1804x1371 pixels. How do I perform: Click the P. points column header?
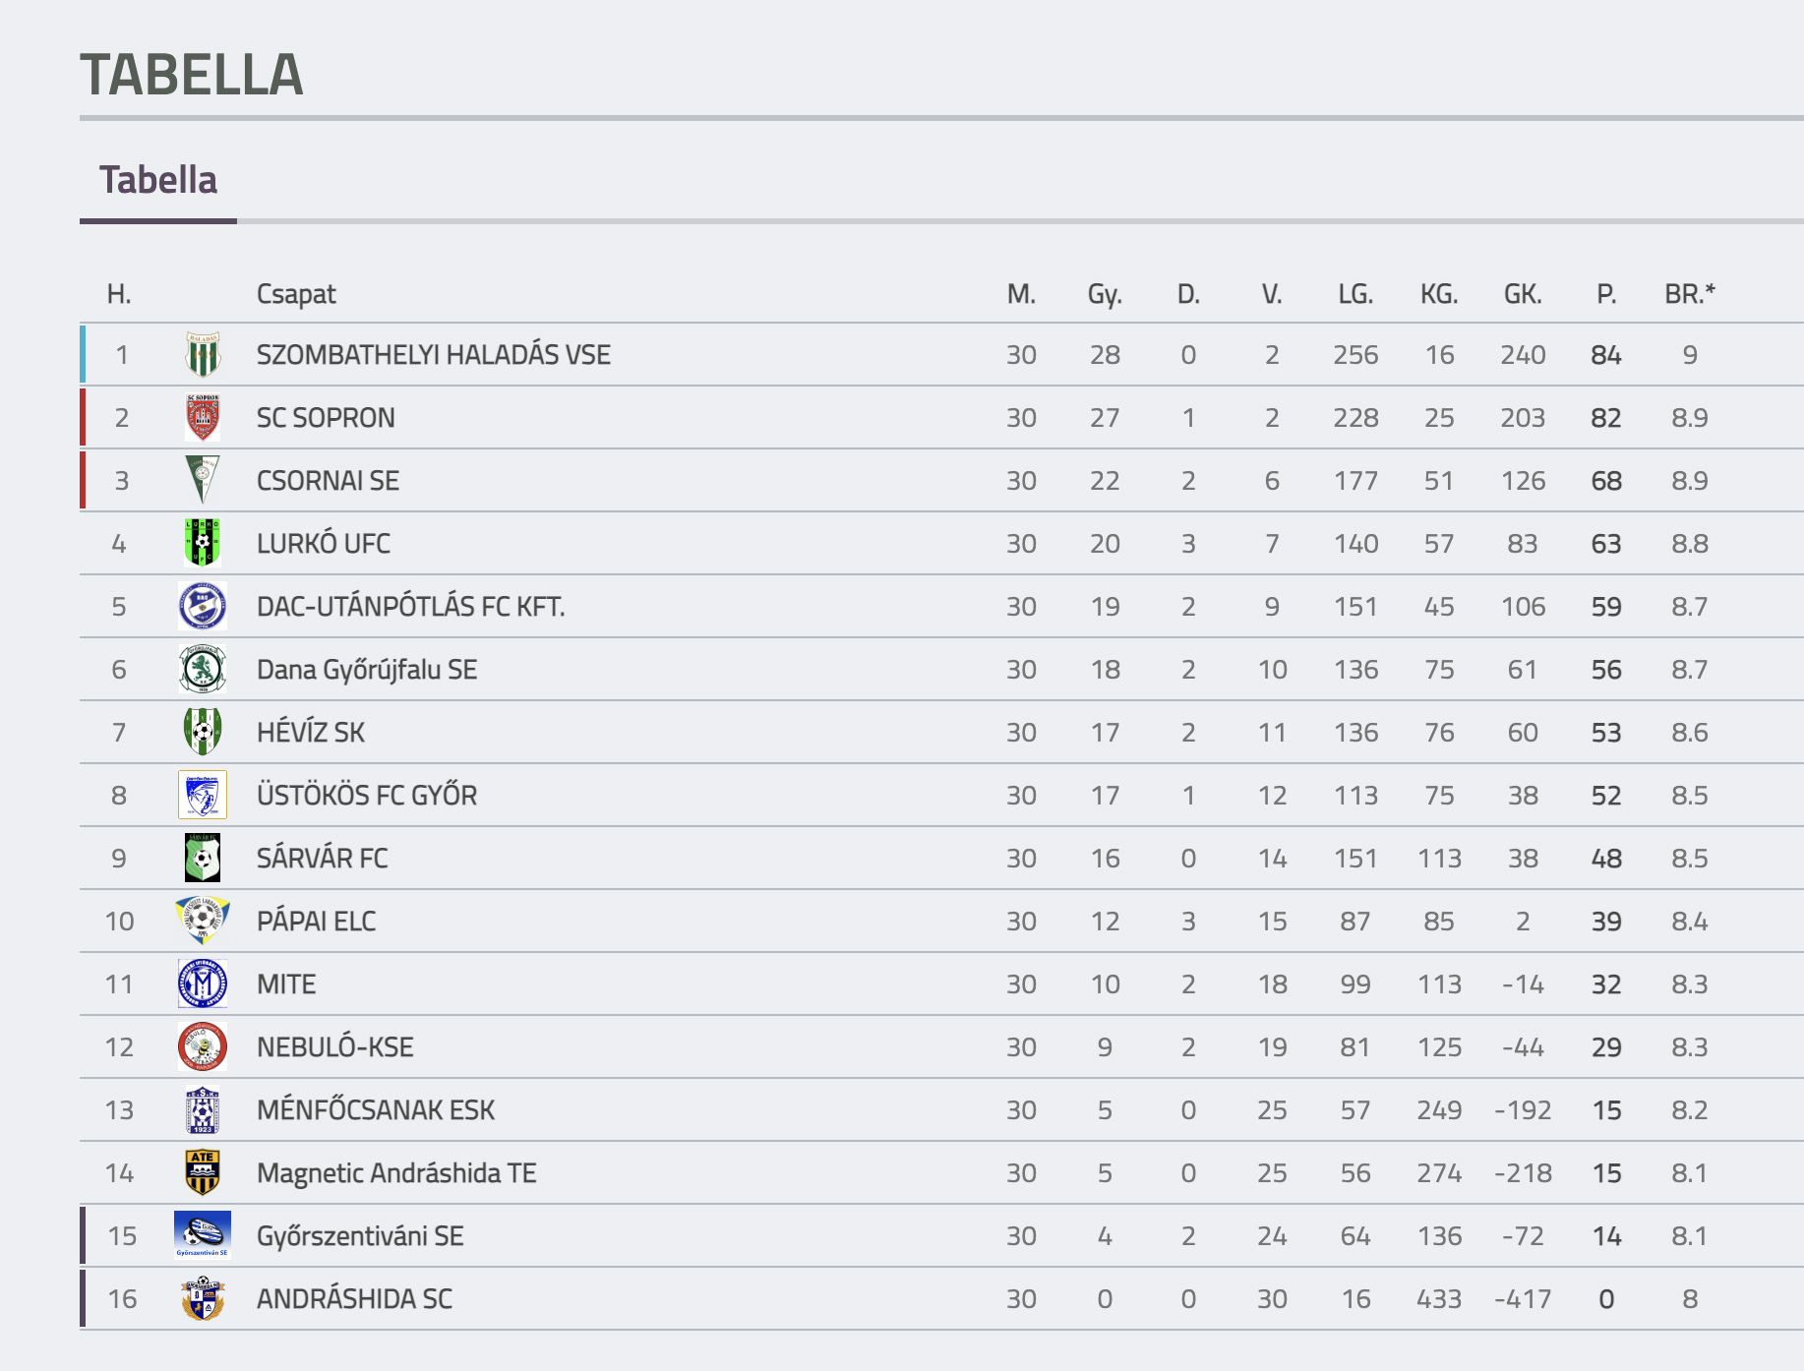[1606, 294]
